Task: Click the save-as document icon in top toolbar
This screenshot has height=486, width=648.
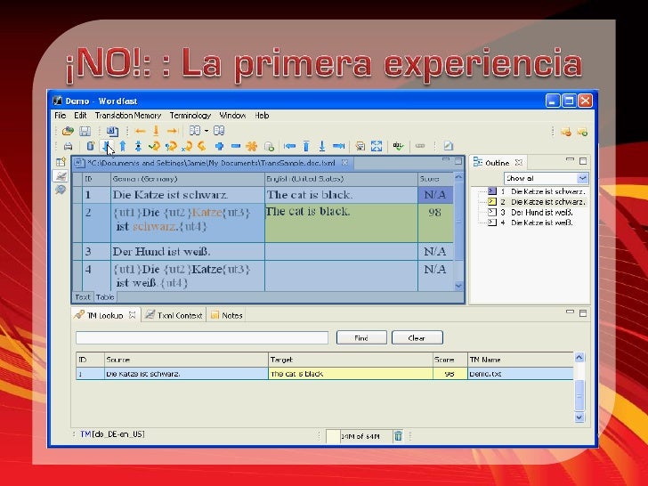Action: pos(112,132)
